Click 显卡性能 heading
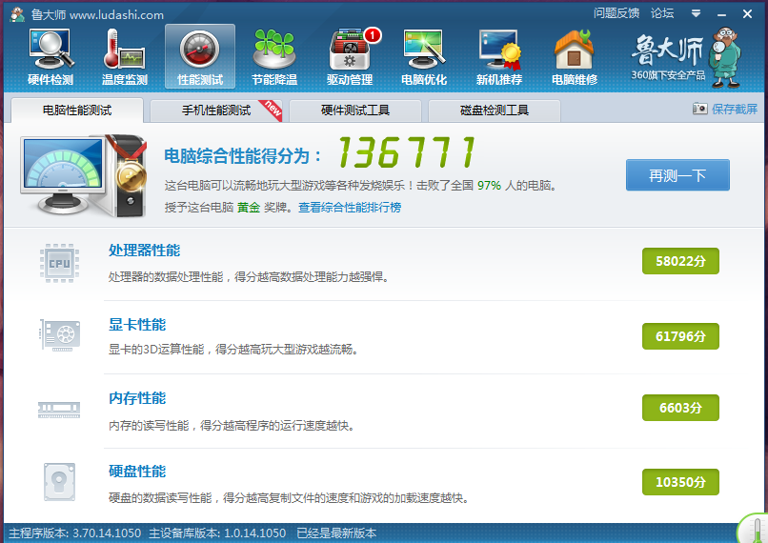The image size is (768, 543). pyautogui.click(x=137, y=324)
